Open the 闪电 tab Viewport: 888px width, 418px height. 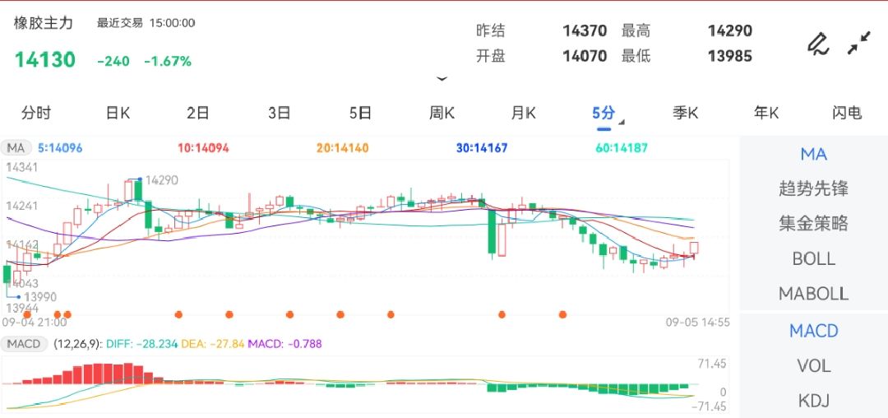click(847, 113)
